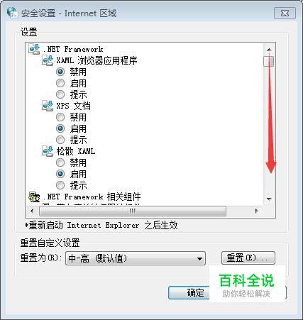Click the horizontal scrollbar left arrow
The image size is (303, 320).
[32, 211]
